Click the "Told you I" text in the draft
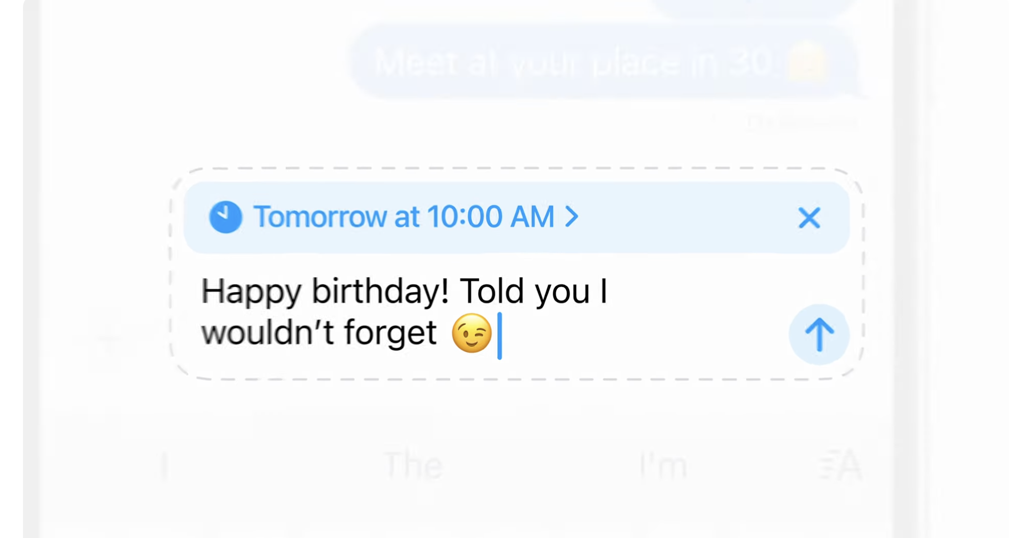Viewport: 1009px width, 538px height. tap(533, 292)
